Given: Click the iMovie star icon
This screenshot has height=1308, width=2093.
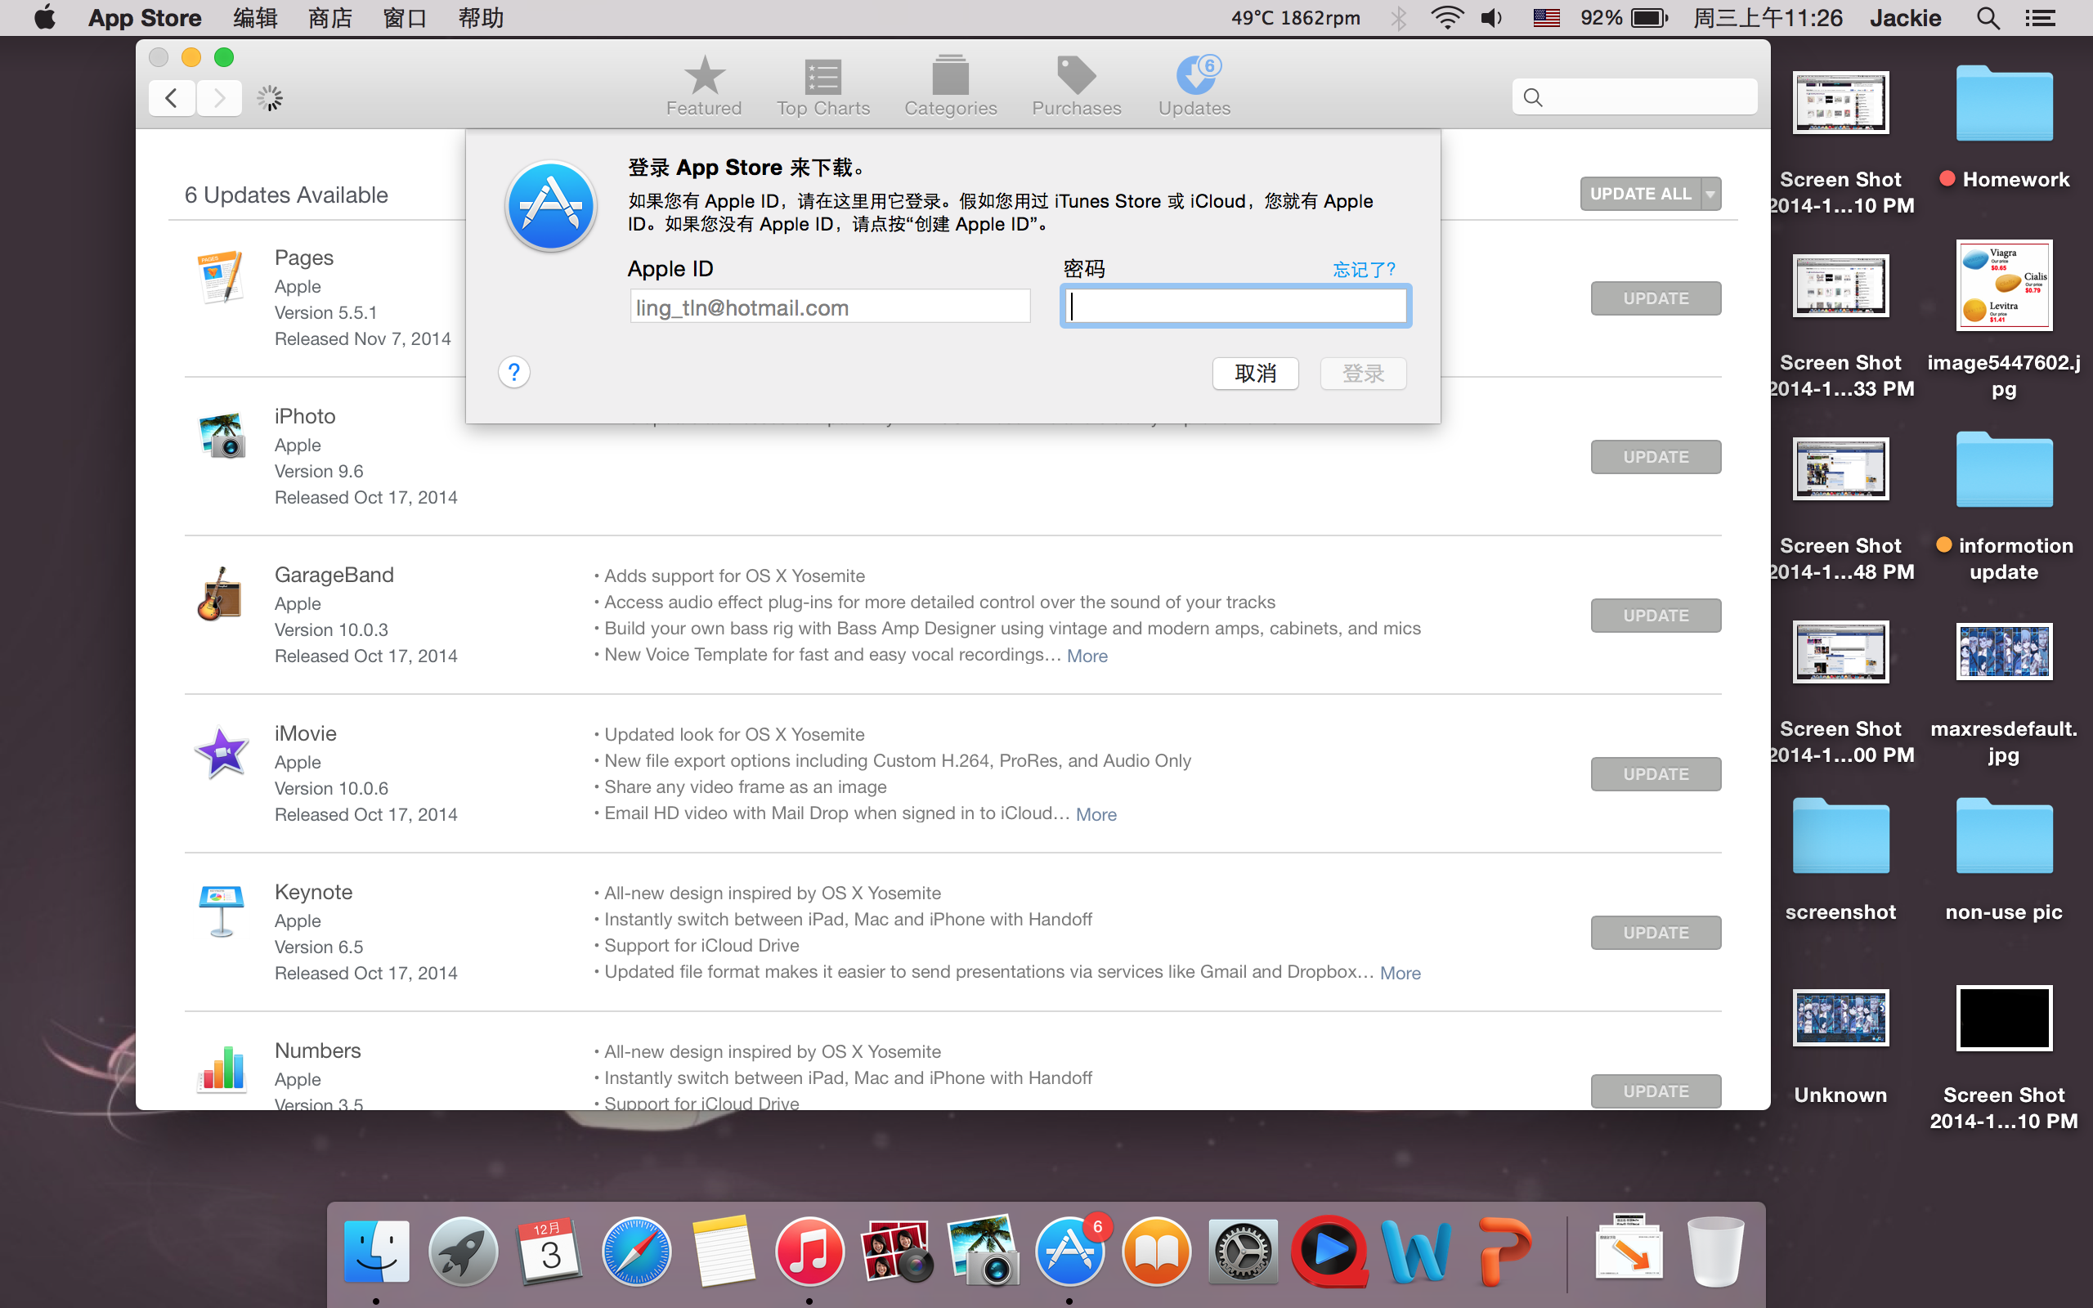Looking at the screenshot, I should pyautogui.click(x=222, y=753).
